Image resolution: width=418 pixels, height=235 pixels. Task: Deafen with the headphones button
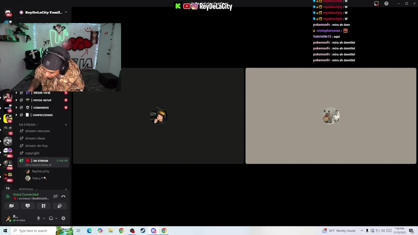[x=51, y=218]
